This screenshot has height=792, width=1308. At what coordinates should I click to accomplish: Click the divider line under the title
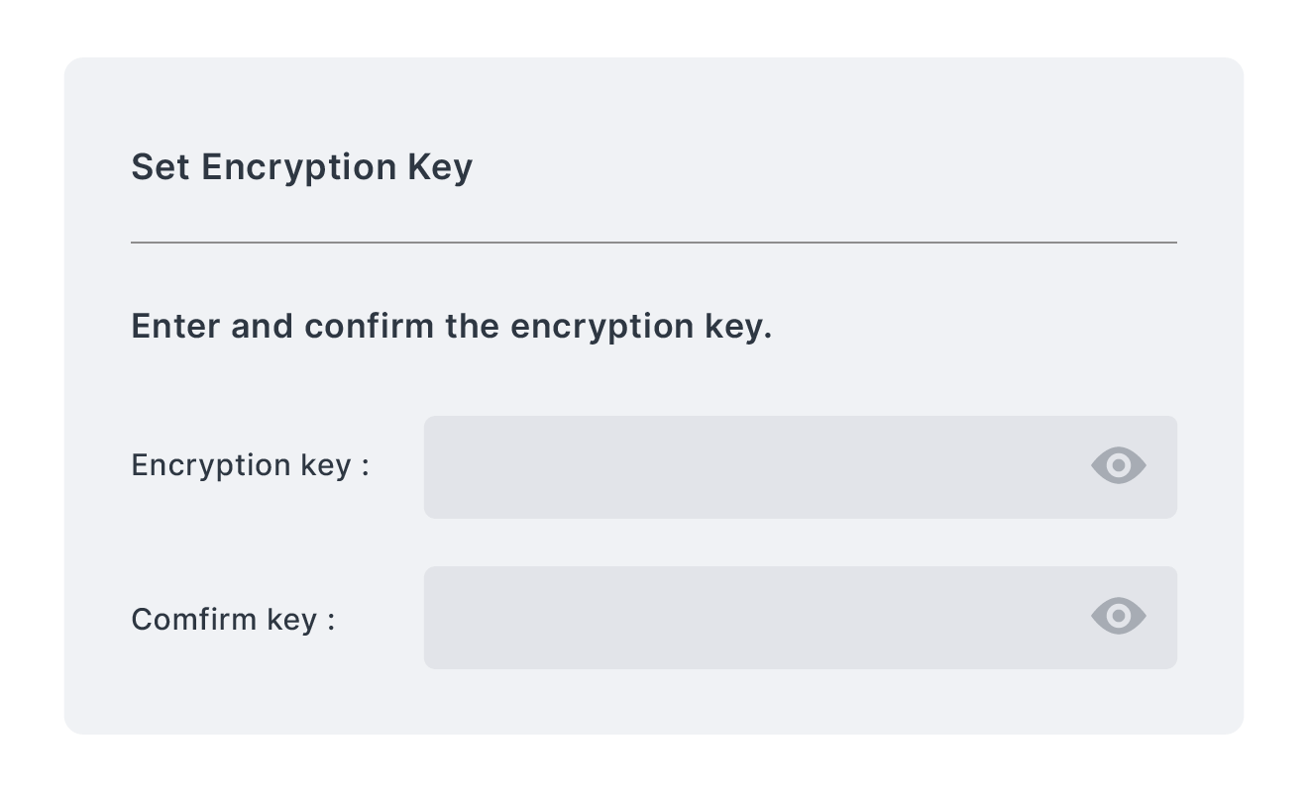tap(654, 242)
